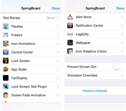This screenshot has height=111, width=126.
Task: Tap the glasses Legibility icon
Action: tap(70, 34)
